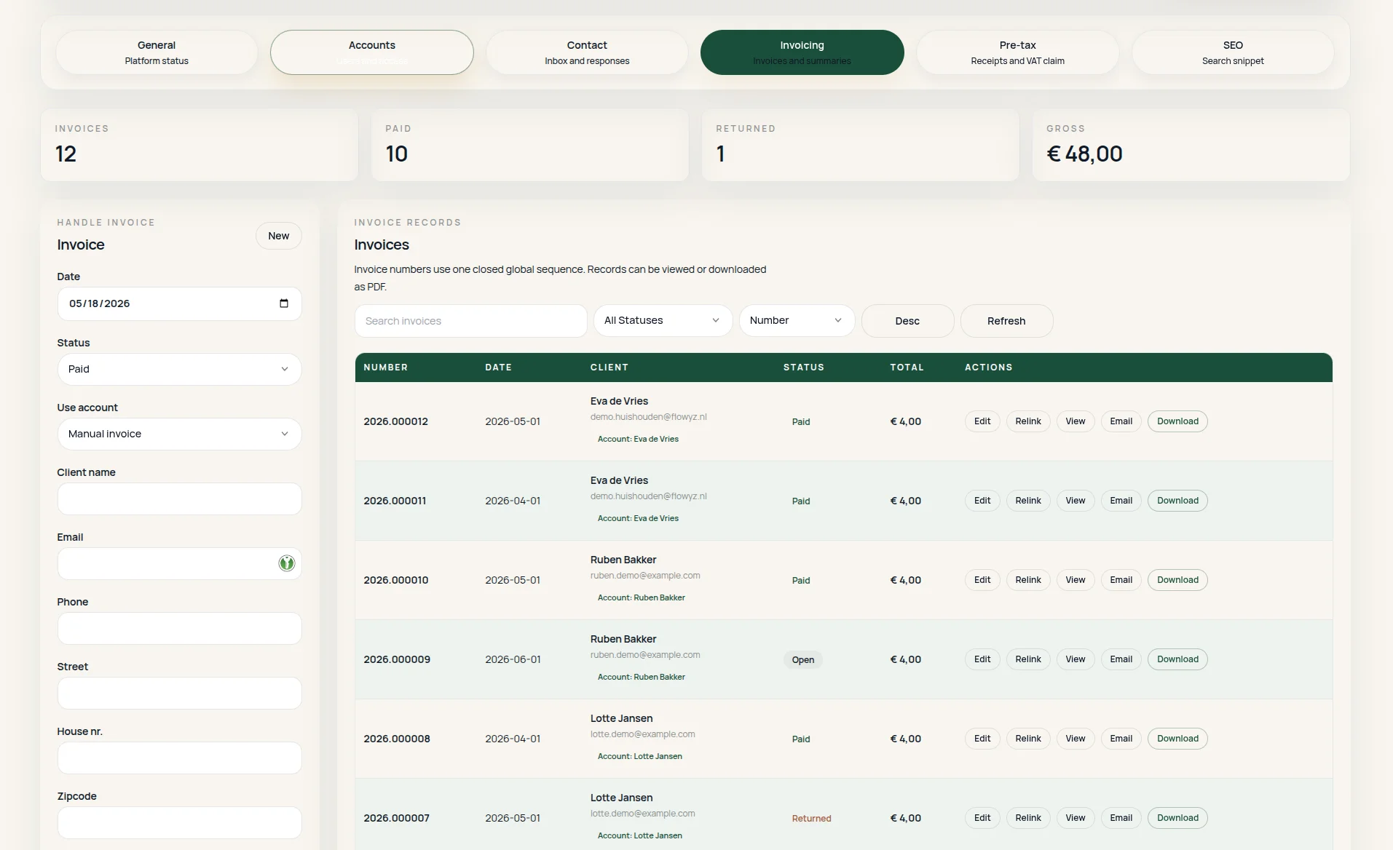Click the Client name input
This screenshot has height=850, width=1393.
(179, 499)
